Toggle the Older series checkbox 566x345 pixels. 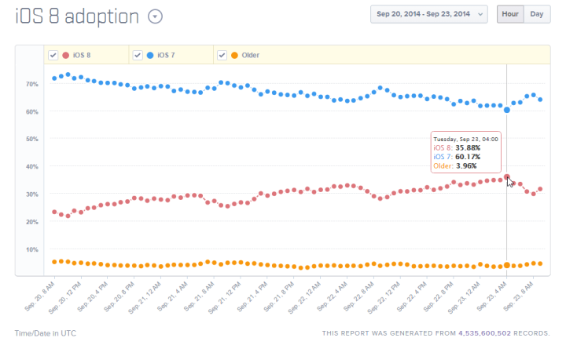point(222,56)
